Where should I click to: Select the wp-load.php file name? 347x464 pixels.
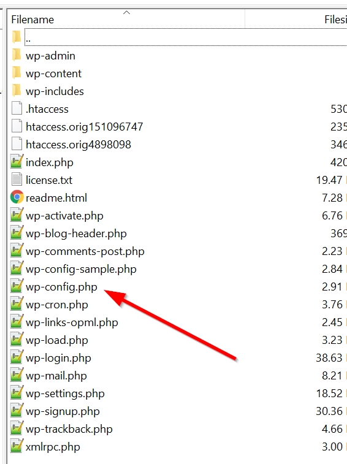(57, 340)
